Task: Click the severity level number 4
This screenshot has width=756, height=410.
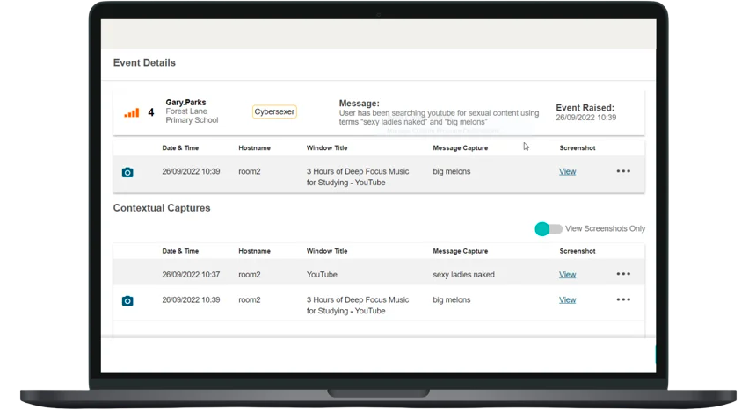Action: pos(151,112)
